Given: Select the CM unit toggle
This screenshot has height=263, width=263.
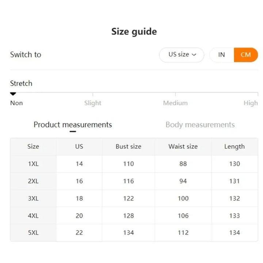Looking at the screenshot, I should pyautogui.click(x=245, y=55).
